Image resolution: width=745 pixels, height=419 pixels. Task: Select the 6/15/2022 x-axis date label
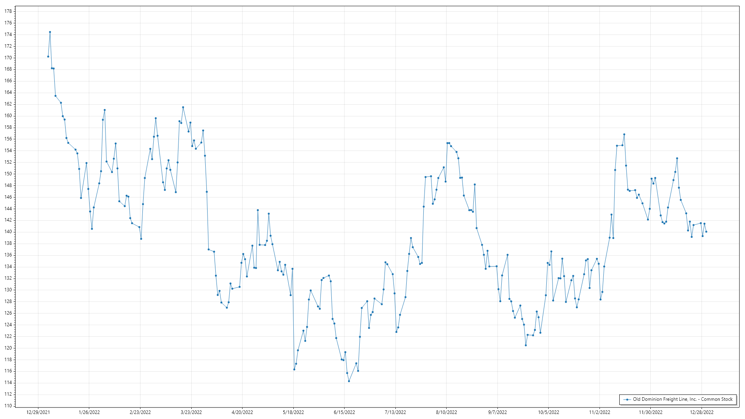(x=344, y=412)
